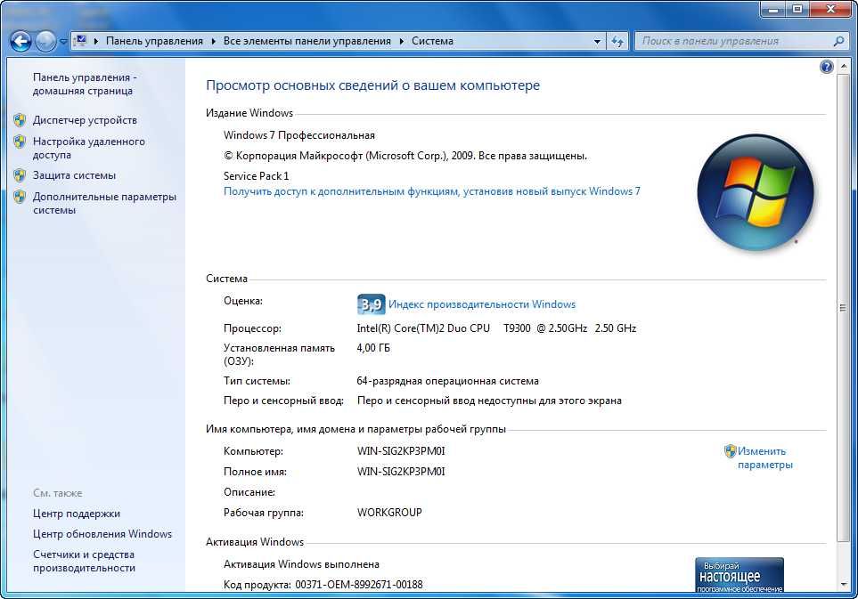Expand arrow after Панель управления breadcrumb
Viewport: 858px width, 599px height.
coord(214,42)
